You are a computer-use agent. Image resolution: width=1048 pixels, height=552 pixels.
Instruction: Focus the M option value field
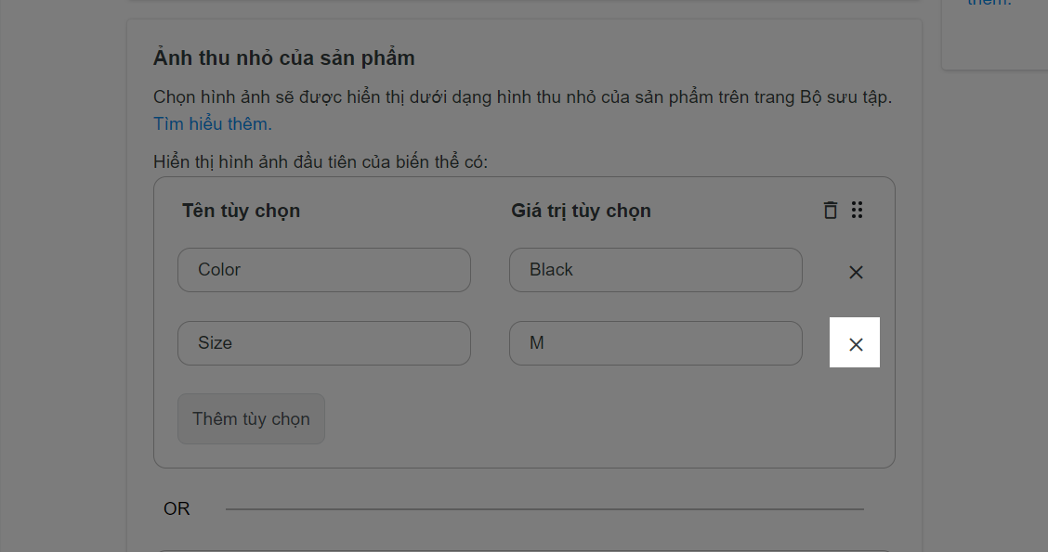coord(656,343)
